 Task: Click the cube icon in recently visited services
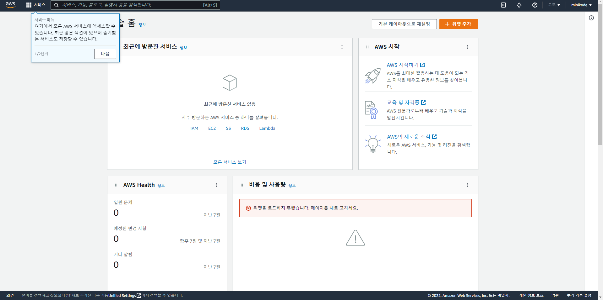(x=230, y=83)
